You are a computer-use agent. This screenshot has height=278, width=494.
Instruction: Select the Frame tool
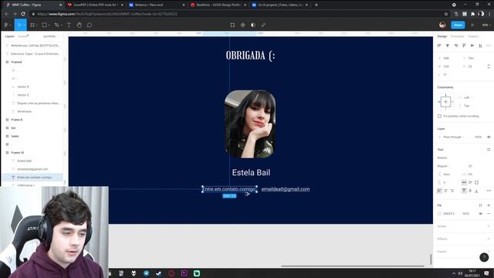tap(32, 25)
